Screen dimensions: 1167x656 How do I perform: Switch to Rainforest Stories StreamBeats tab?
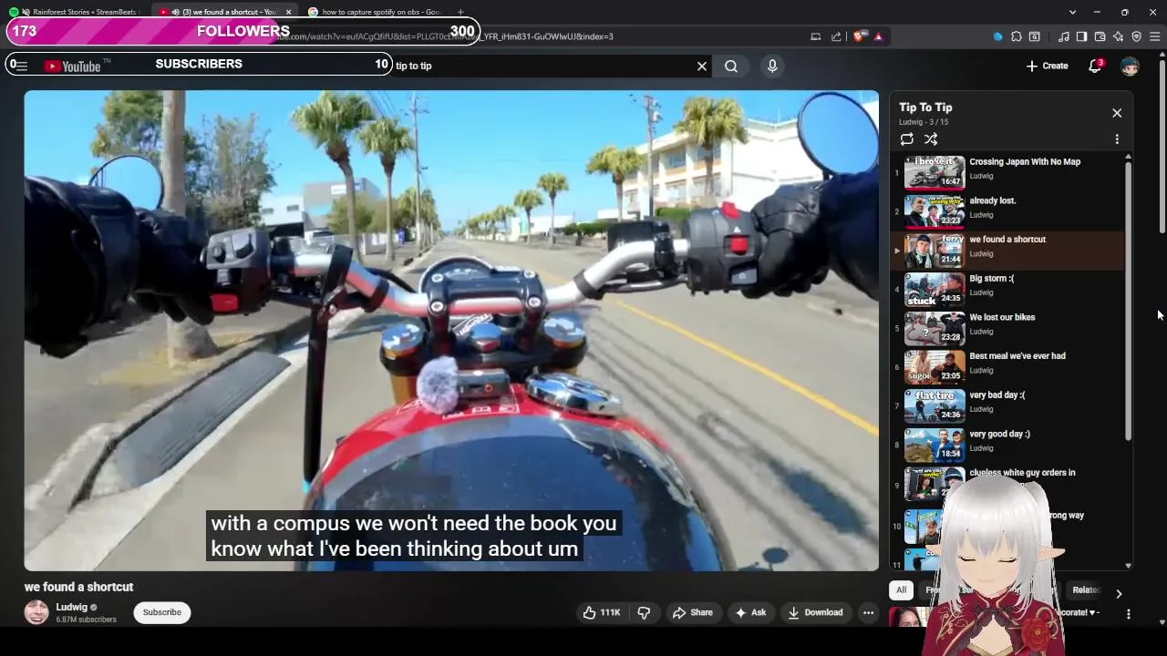coord(77,12)
